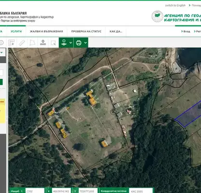Select the polygon area measure tool
The width and height of the screenshot is (201, 193).
click(x=32, y=43)
